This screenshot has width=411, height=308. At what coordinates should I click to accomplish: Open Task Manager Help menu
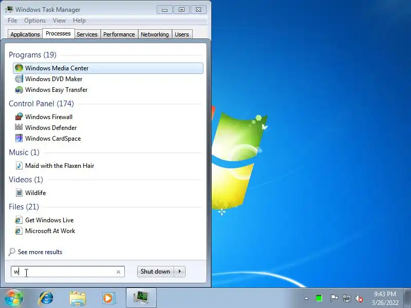tap(79, 21)
